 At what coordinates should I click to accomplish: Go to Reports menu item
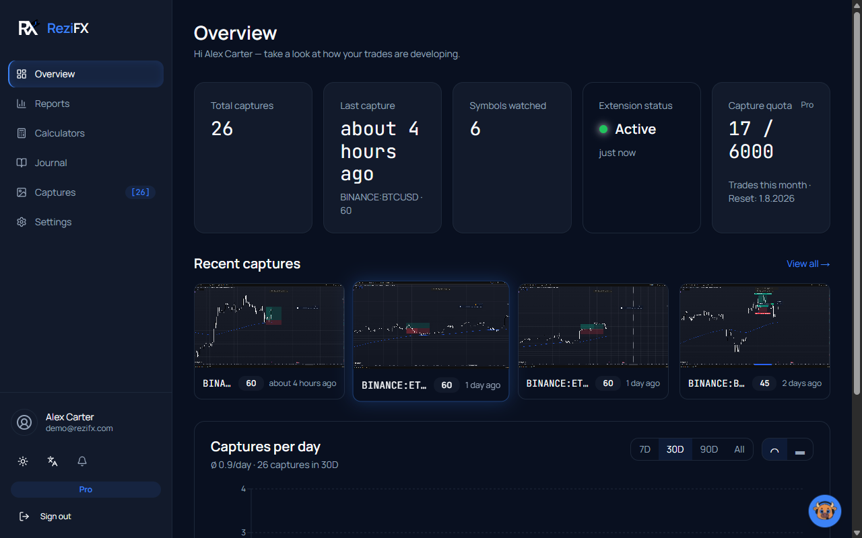(x=86, y=104)
